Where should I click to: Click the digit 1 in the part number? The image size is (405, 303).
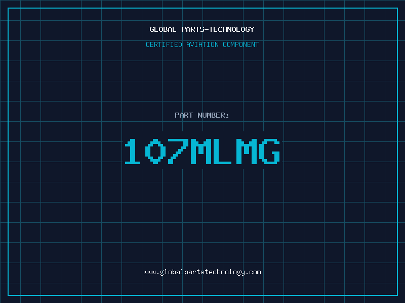pos(133,151)
